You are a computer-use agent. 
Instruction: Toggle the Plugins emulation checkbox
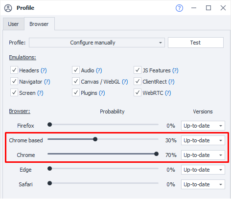(76, 92)
